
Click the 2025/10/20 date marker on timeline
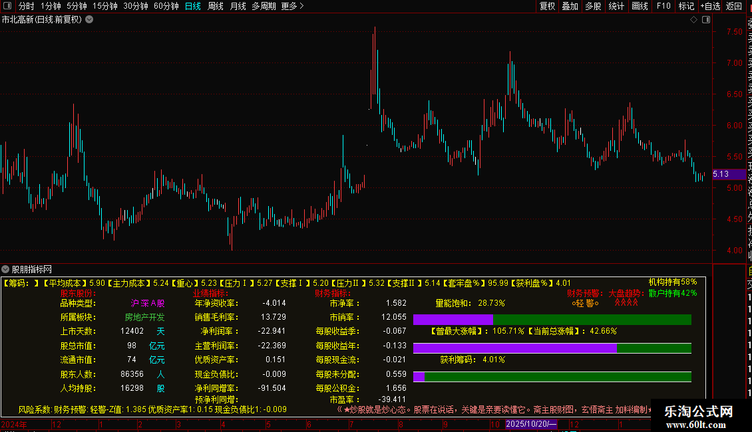[x=531, y=424]
